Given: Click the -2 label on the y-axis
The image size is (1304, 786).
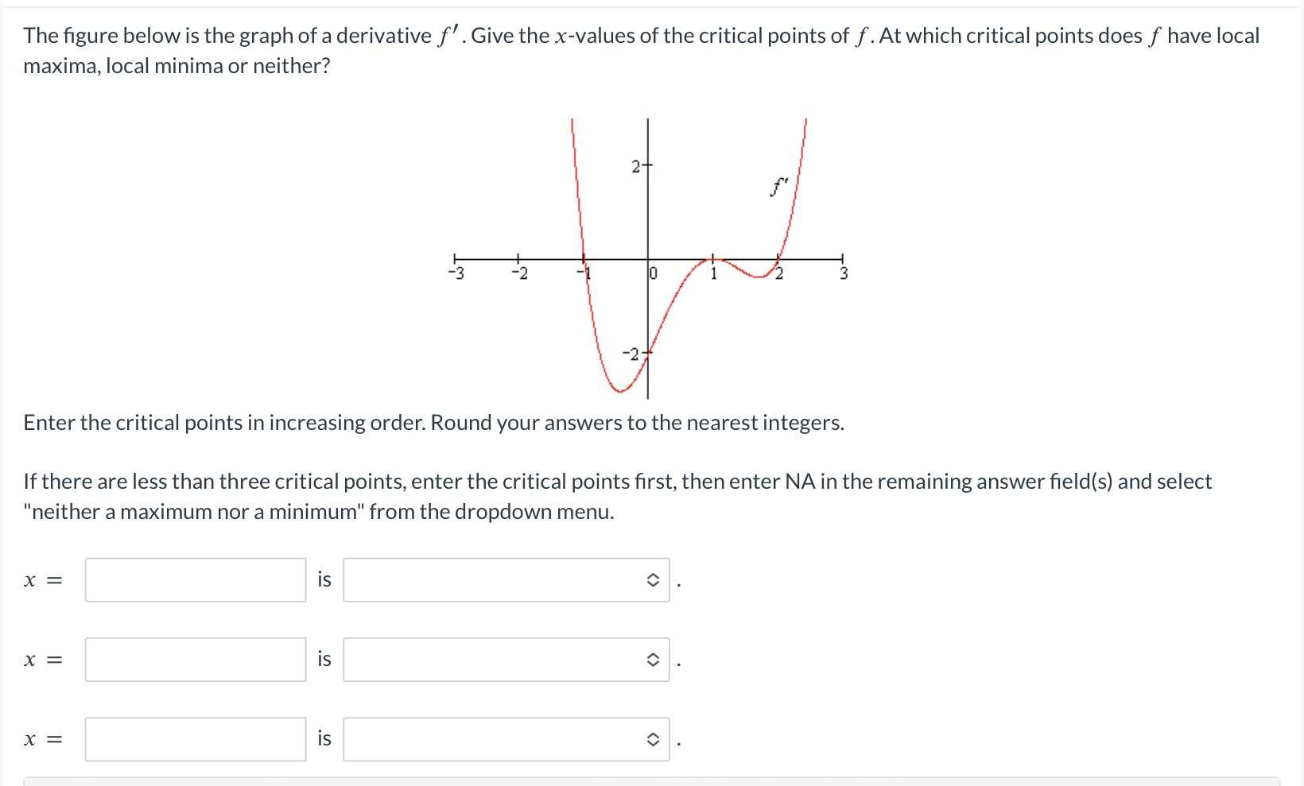Looking at the screenshot, I should pyautogui.click(x=631, y=354).
